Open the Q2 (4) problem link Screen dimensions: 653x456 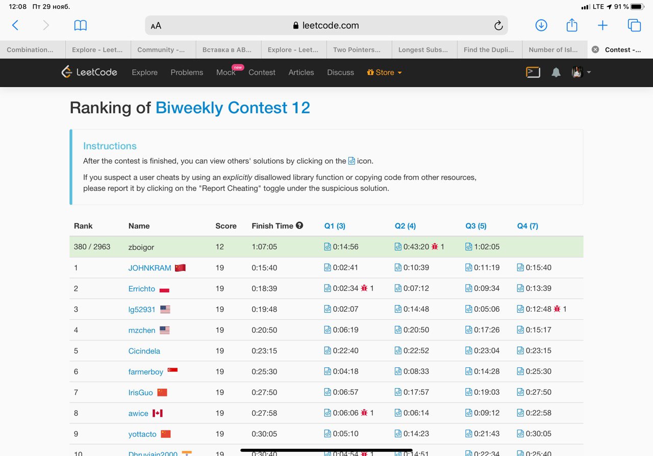click(405, 226)
